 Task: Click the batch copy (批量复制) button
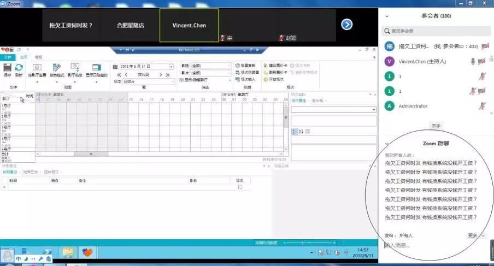click(x=245, y=66)
